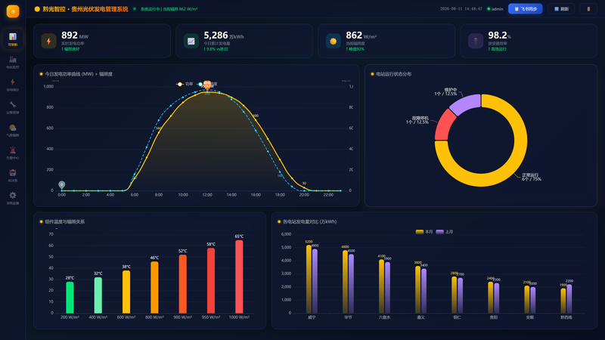Click the orange app logo
Screen dimensions: 605x340
coord(13,11)
